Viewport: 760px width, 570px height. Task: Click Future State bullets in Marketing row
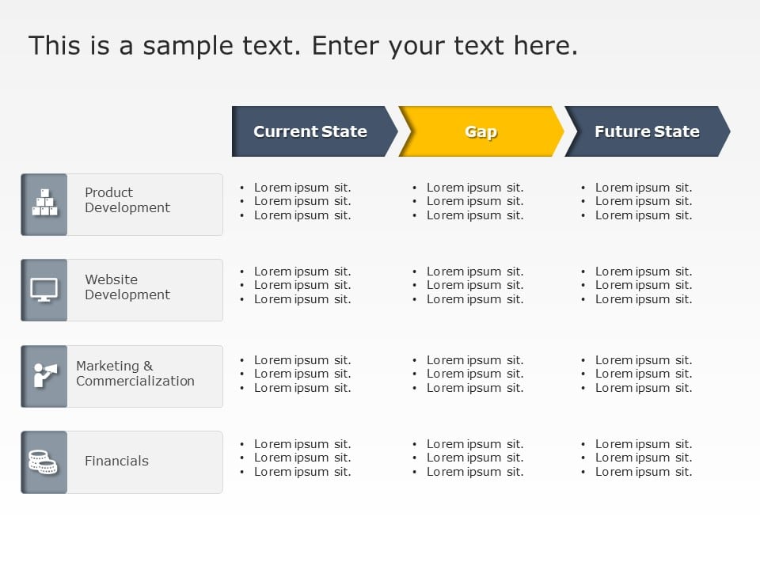point(643,374)
